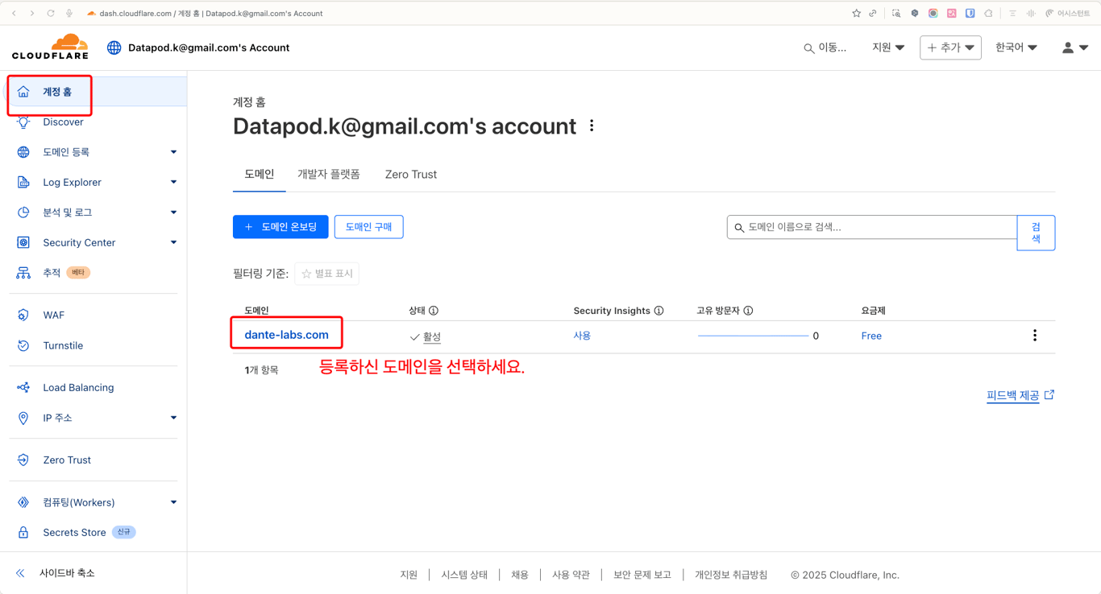Toggle the 별표 표시 starred filter
1101x594 pixels.
tap(326, 274)
